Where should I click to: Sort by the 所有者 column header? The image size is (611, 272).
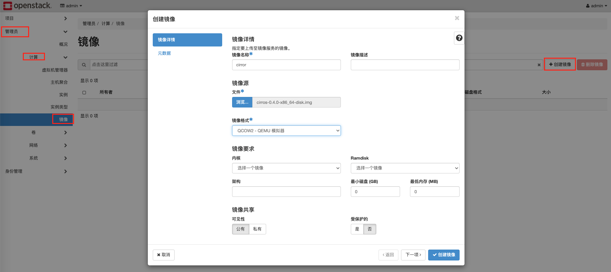coord(106,92)
